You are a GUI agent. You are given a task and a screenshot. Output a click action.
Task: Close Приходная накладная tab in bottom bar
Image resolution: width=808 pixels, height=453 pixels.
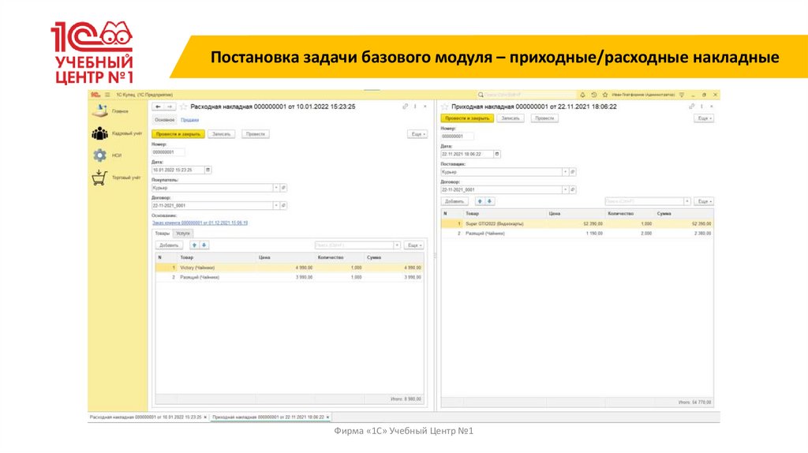pyautogui.click(x=327, y=417)
